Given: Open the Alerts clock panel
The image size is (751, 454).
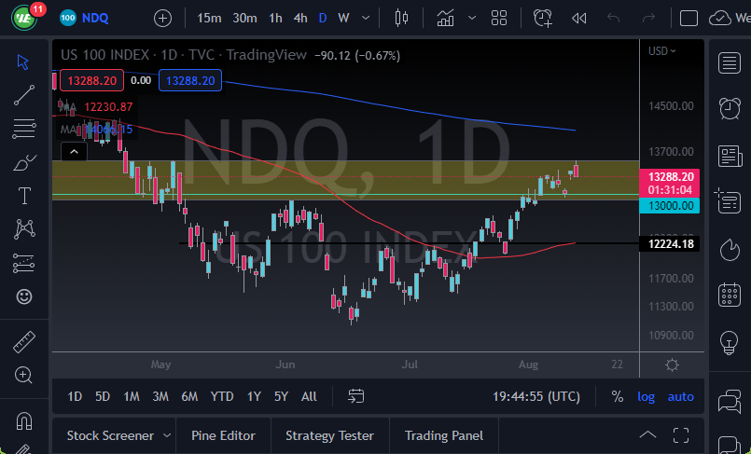Looking at the screenshot, I should [730, 108].
